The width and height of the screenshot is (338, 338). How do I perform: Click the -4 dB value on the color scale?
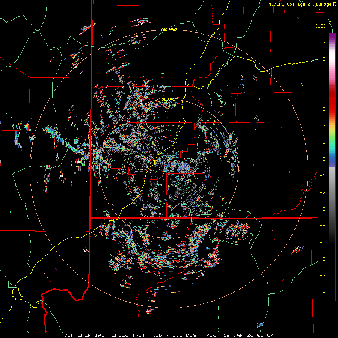(323, 226)
